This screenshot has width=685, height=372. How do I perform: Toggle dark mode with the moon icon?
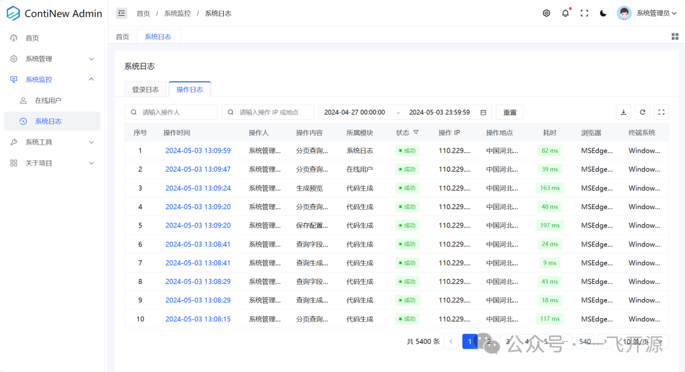(603, 13)
